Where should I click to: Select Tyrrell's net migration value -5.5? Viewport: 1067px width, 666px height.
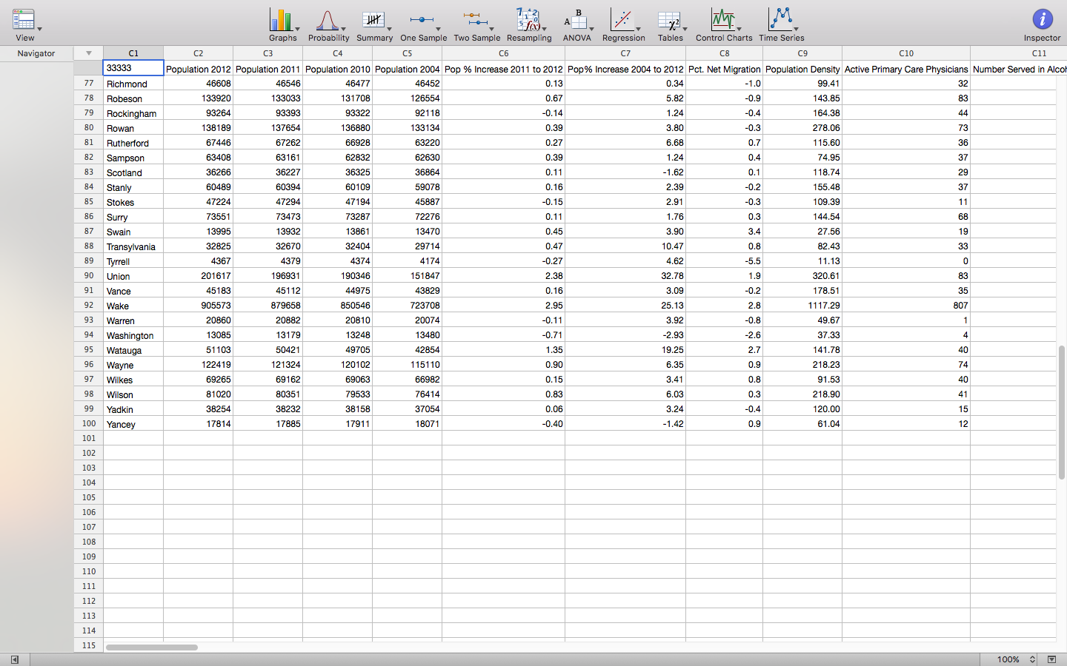point(725,261)
